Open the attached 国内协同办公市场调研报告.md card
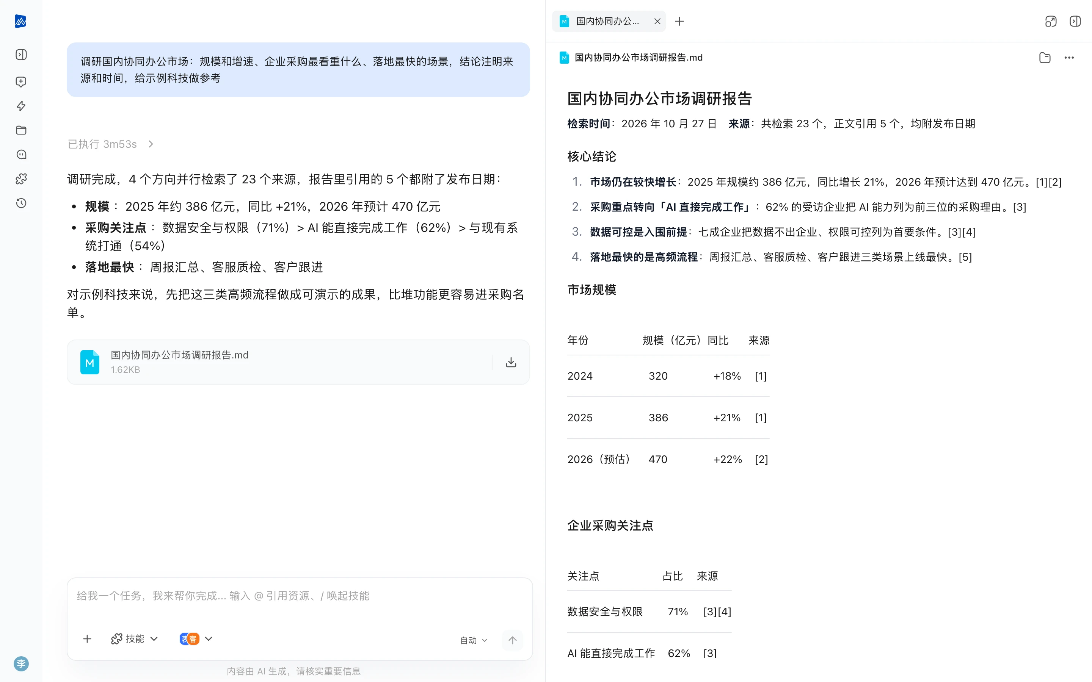This screenshot has width=1092, height=682. (x=298, y=362)
